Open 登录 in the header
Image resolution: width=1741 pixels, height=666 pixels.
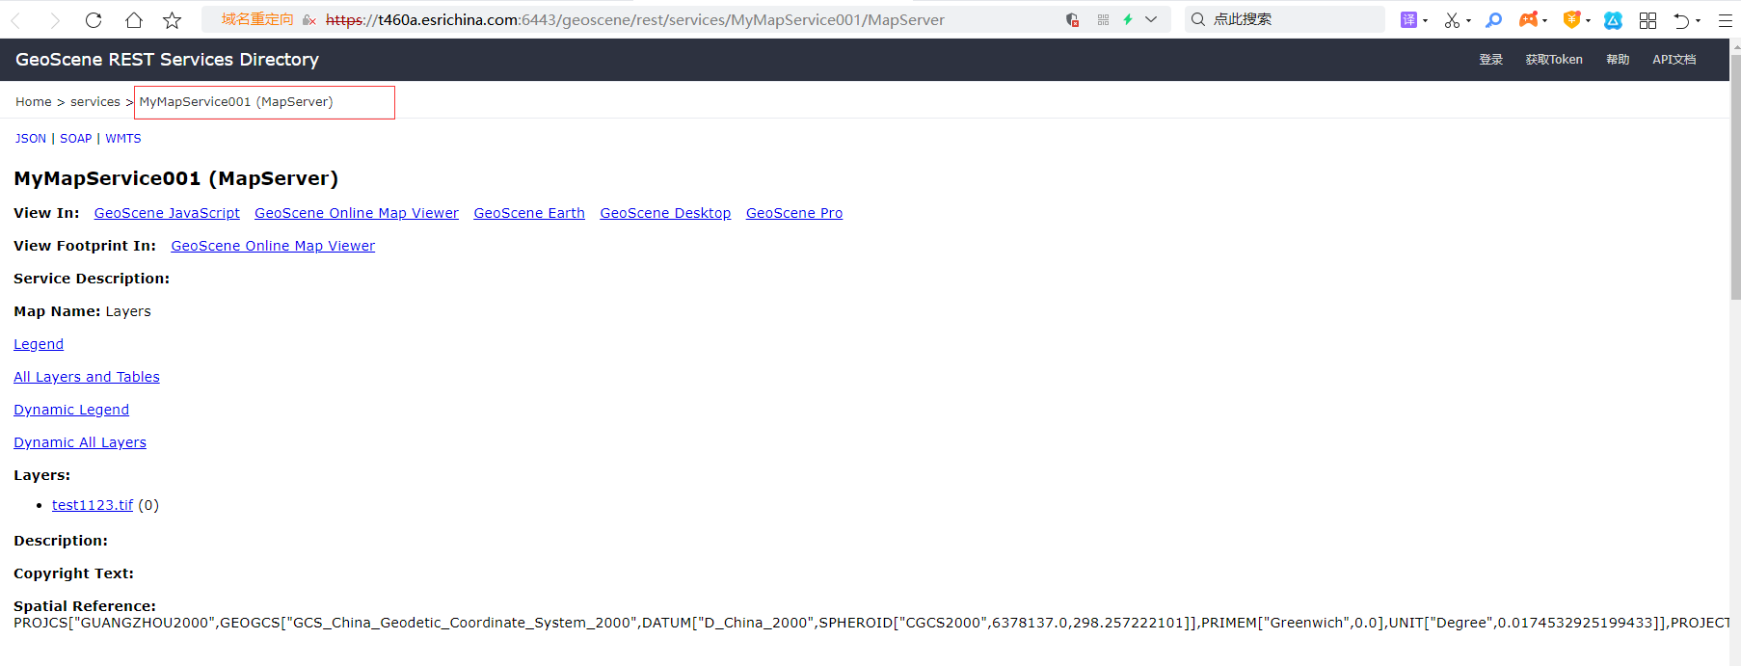(x=1491, y=60)
